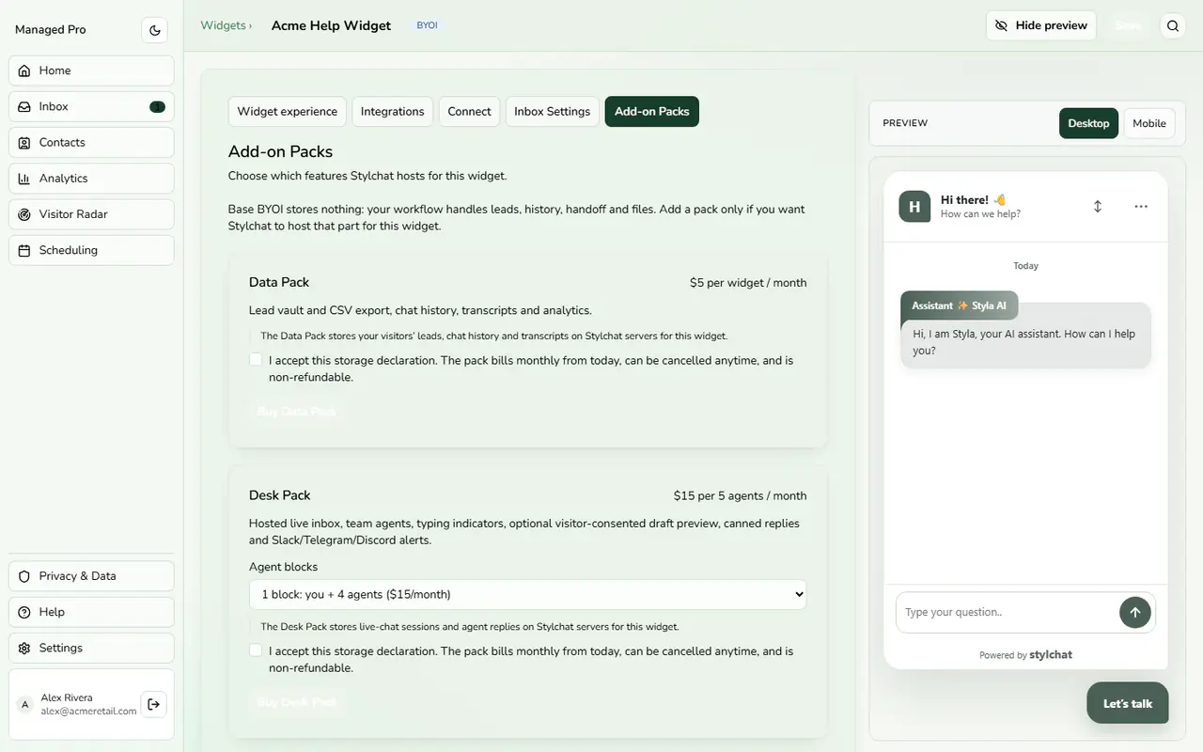
Task: Go to the Inbox Settings tab
Action: [x=553, y=111]
